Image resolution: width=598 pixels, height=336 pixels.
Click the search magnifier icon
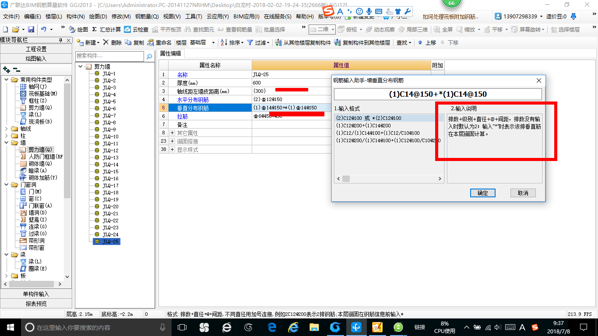pos(149,56)
